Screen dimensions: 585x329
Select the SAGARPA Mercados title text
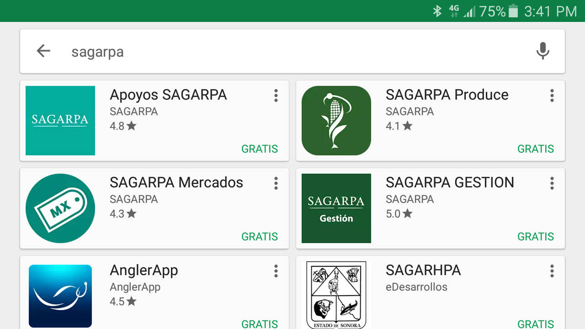point(176,182)
